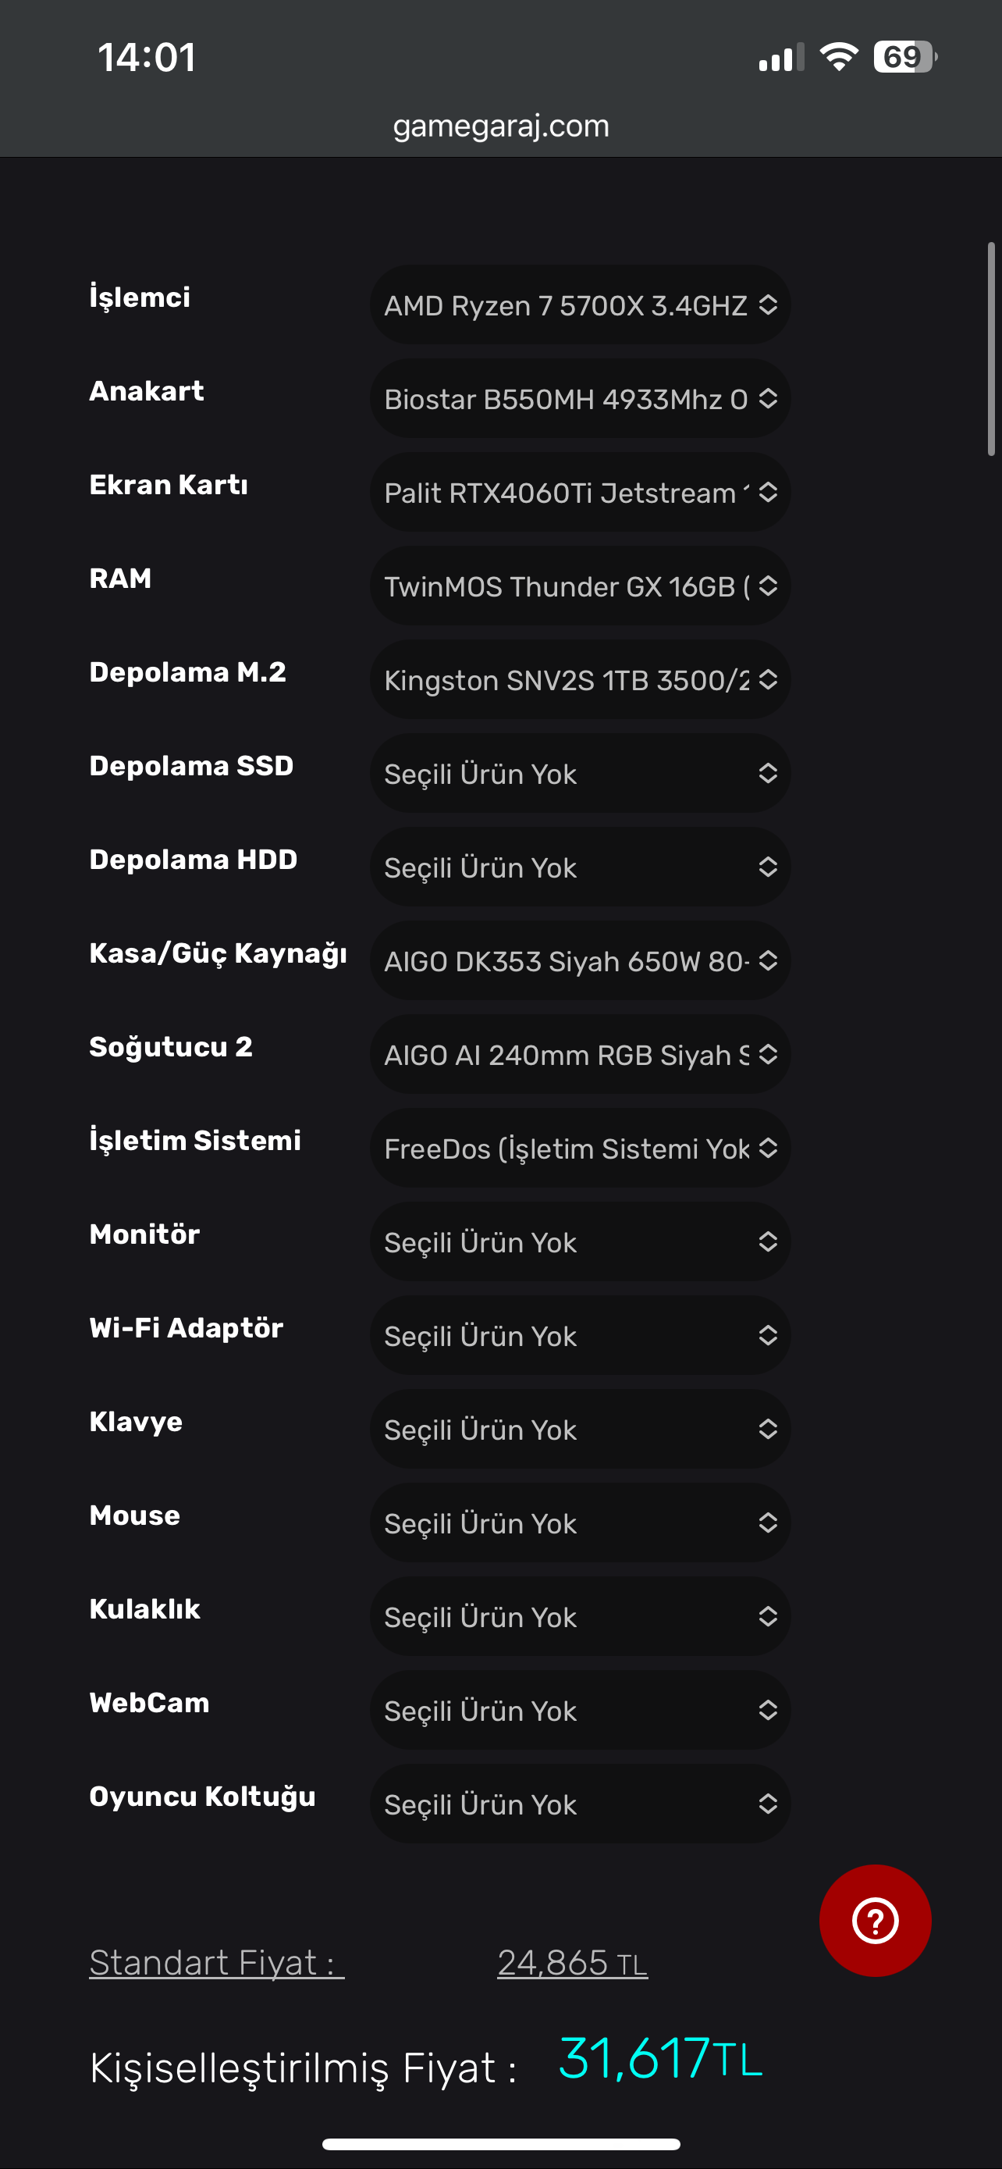
Task: Open the İşletim Sistemi FreeDos dropdown
Action: [580, 1149]
